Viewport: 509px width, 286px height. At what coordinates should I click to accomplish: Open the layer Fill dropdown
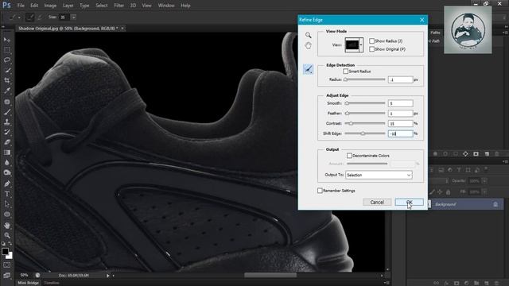coord(484,192)
